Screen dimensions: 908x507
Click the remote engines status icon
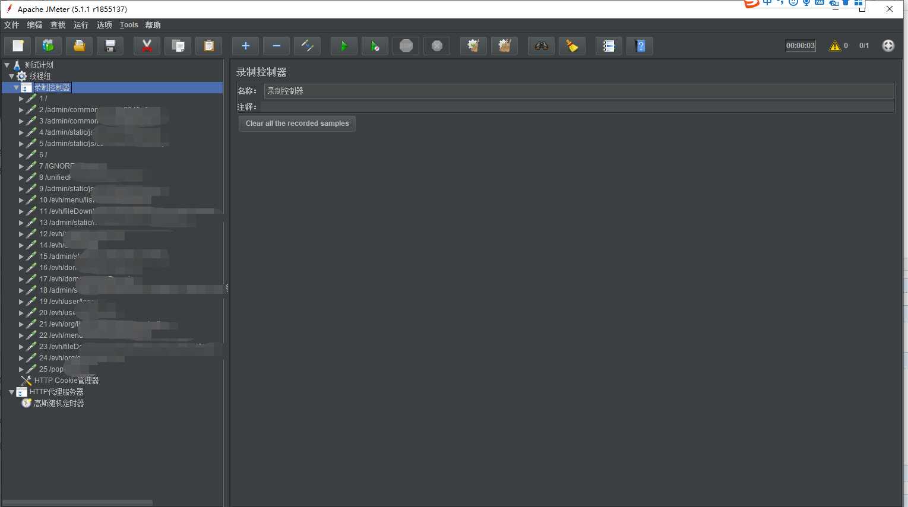[888, 46]
